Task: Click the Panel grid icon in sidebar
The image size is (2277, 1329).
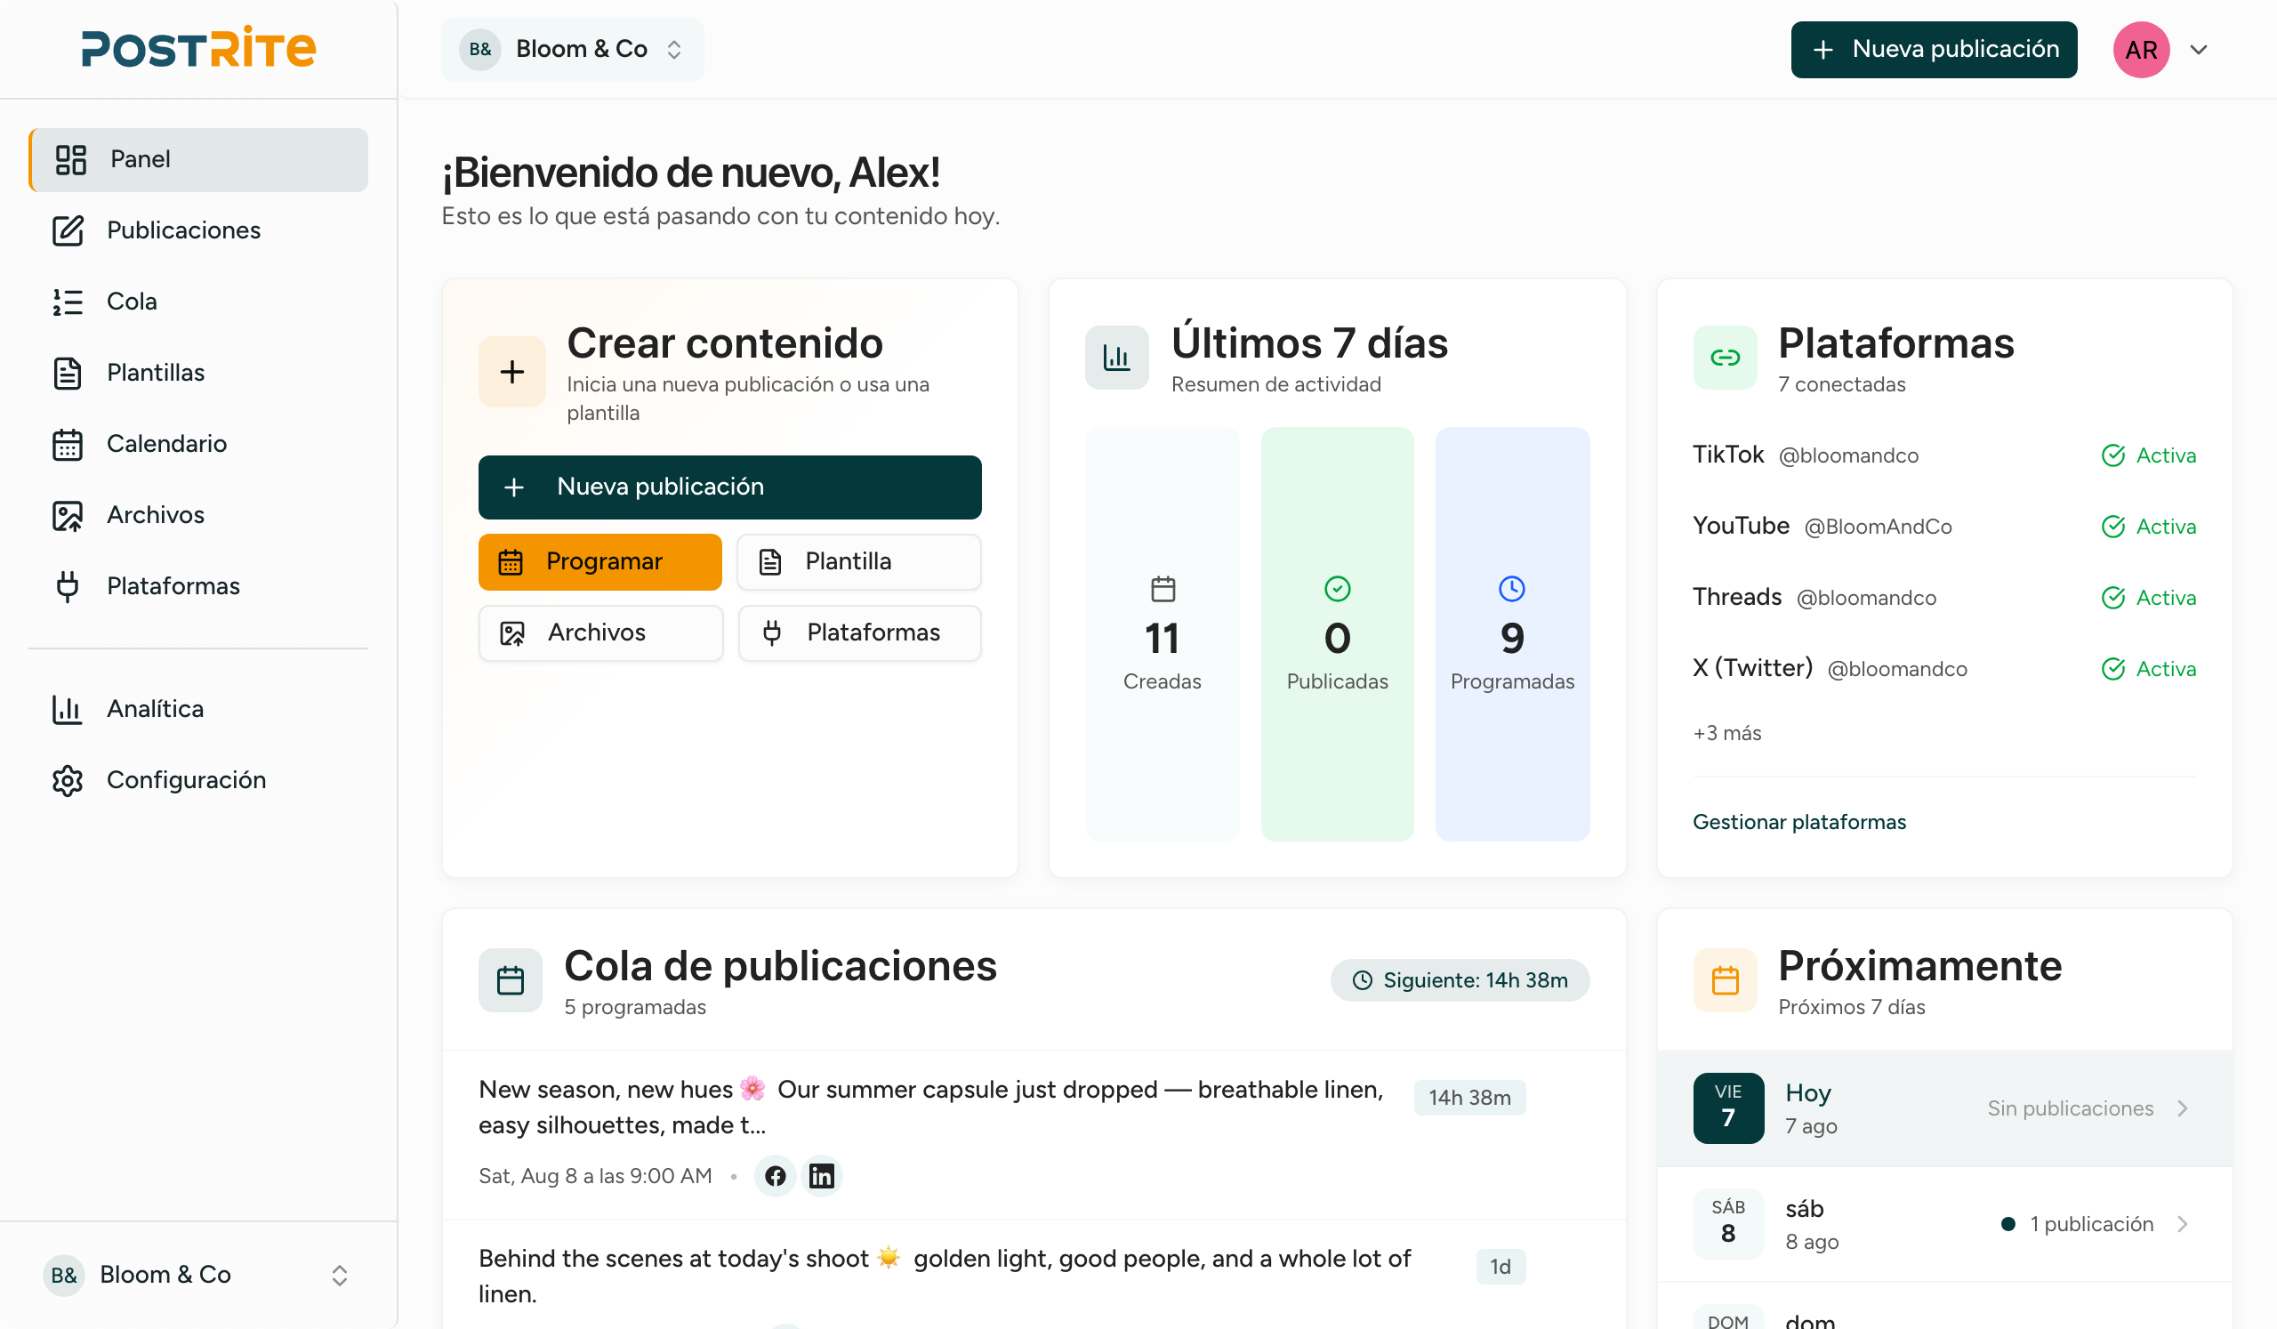Action: click(70, 160)
